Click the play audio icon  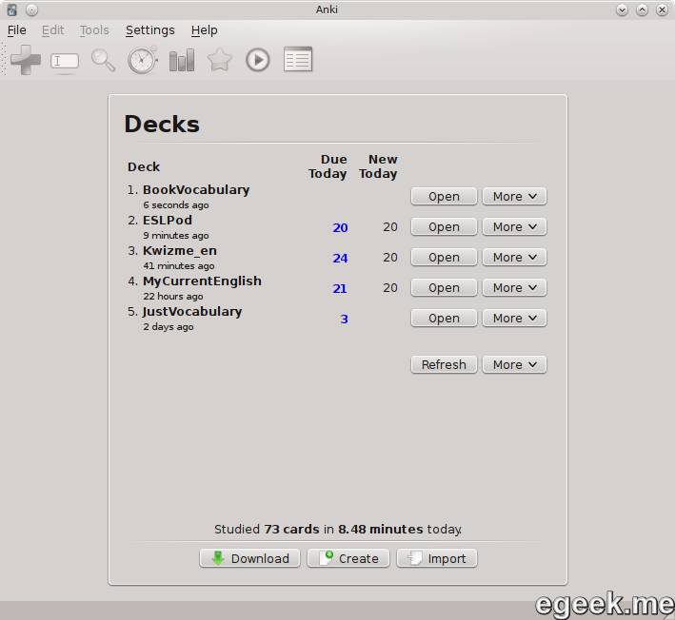[258, 60]
